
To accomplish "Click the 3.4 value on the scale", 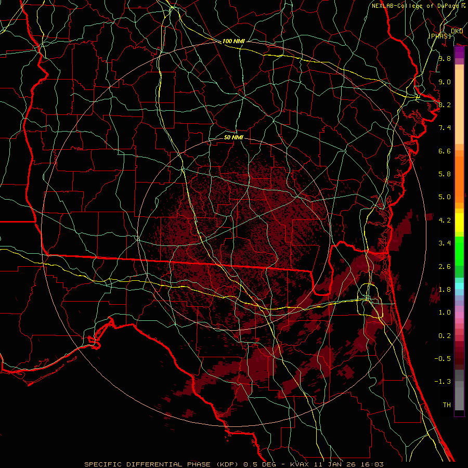I will pyautogui.click(x=445, y=243).
